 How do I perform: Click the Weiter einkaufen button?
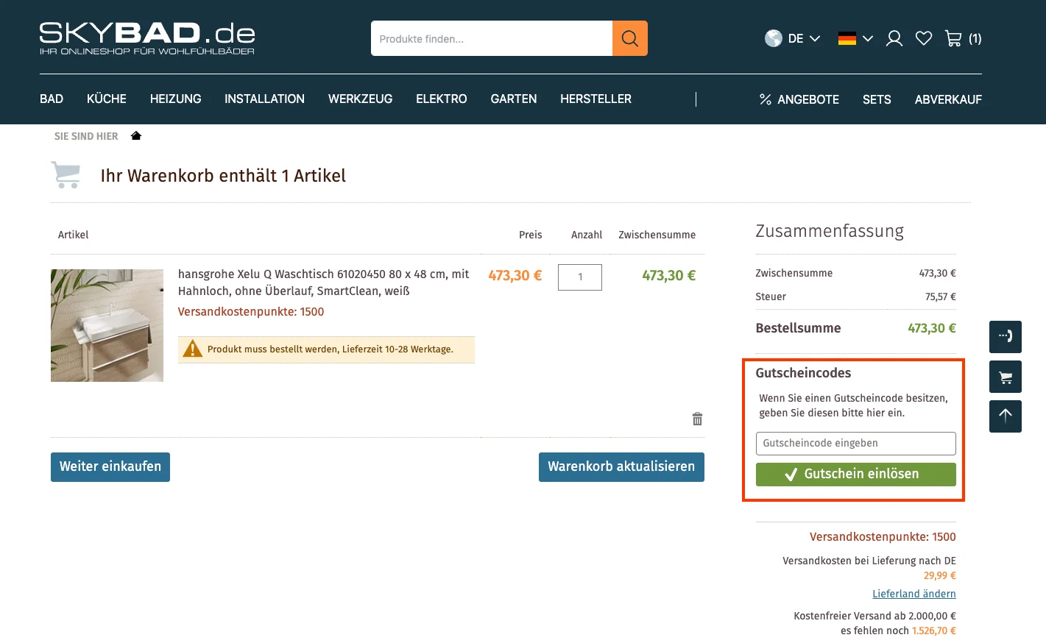point(110,467)
